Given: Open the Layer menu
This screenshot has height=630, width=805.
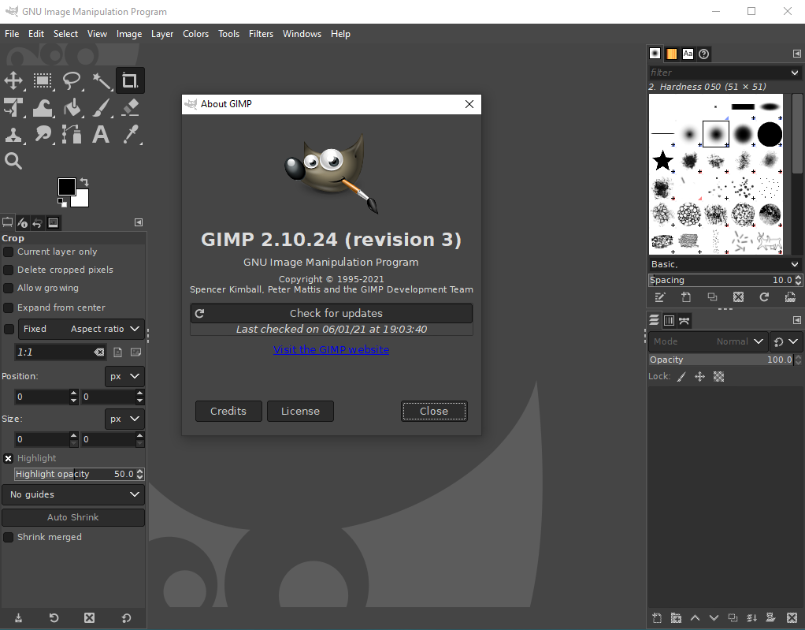Looking at the screenshot, I should [162, 34].
